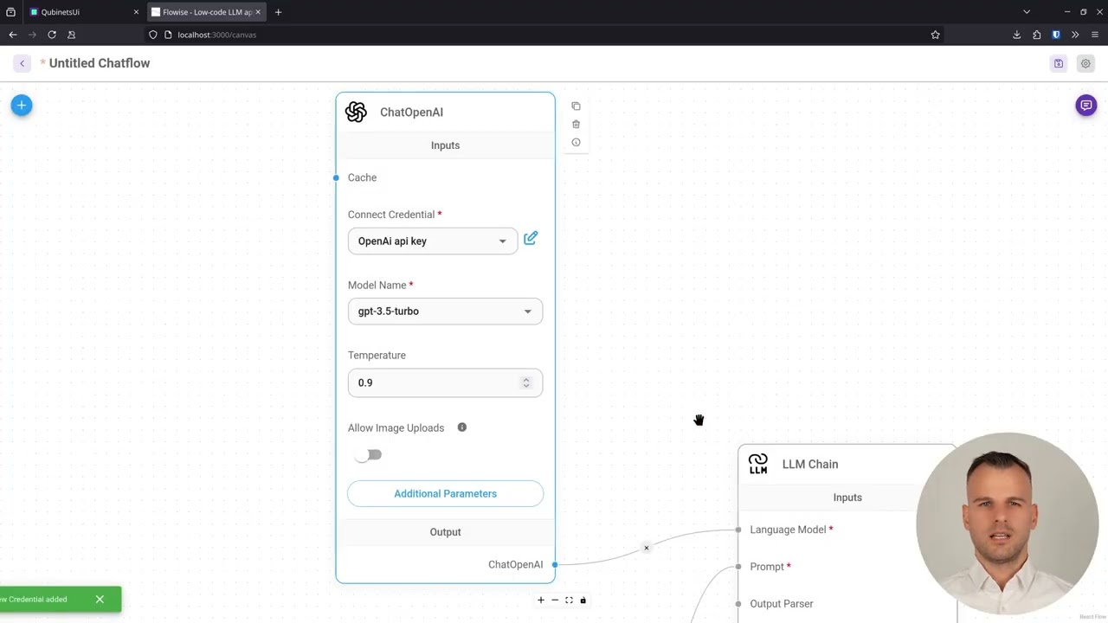Close the QubinetsUi browser tab

136,12
